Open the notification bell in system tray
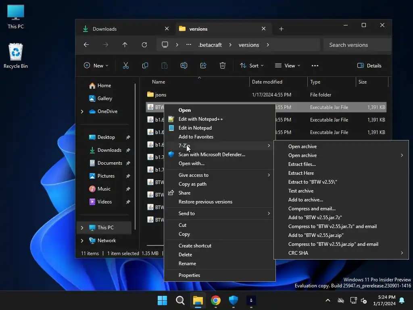This screenshot has width=413, height=310. tap(402, 300)
